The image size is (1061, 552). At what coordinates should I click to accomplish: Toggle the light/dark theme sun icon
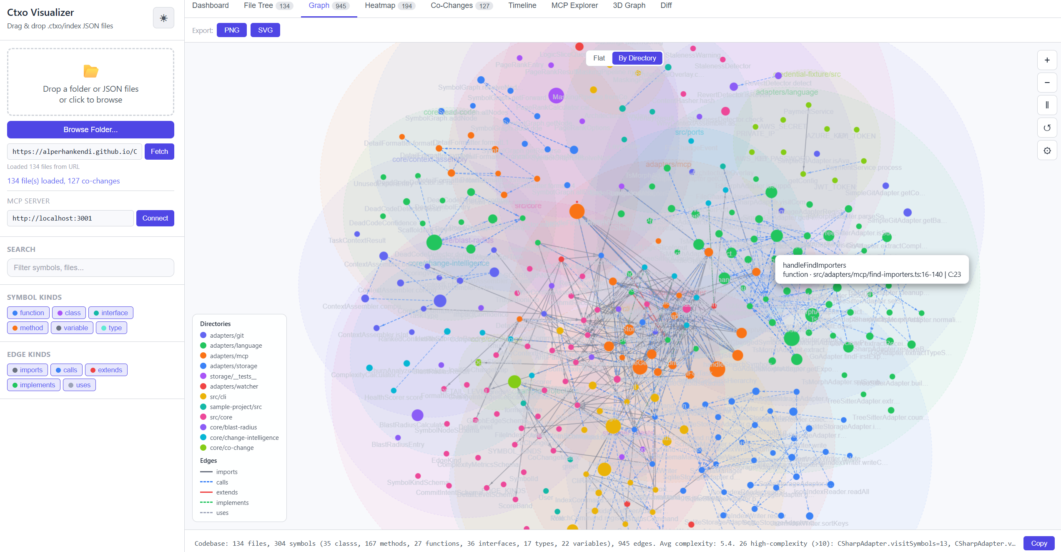coord(163,18)
